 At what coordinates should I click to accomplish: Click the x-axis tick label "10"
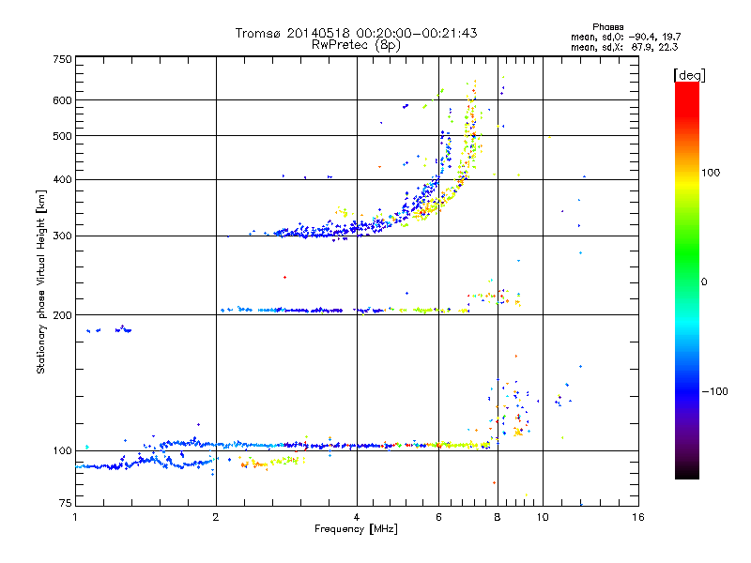tap(543, 517)
